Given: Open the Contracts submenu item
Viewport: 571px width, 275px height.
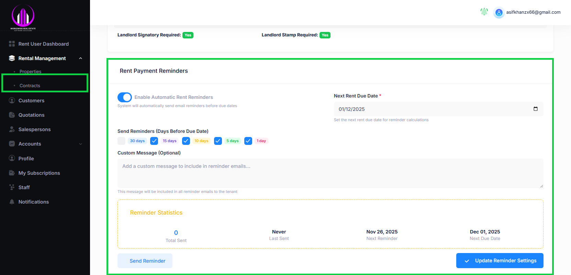Looking at the screenshot, I should [30, 85].
